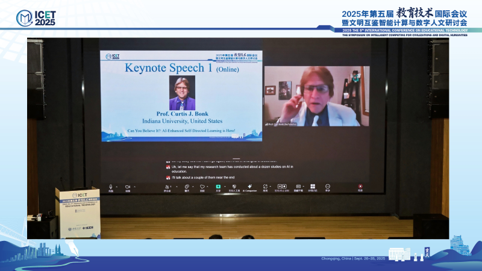Expand the arrow beside the video icon
Image resolution: width=482 pixels, height=271 pixels.
[134, 185]
